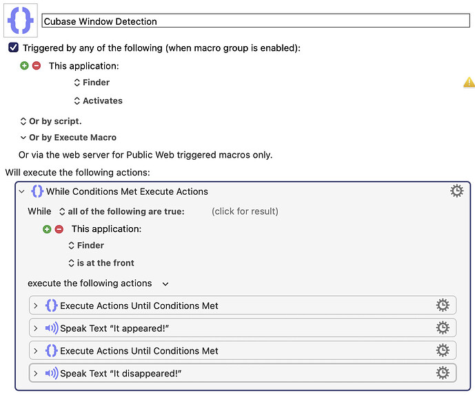Open the While Conditions Met gear menu
The image size is (475, 395).
pyautogui.click(x=456, y=191)
